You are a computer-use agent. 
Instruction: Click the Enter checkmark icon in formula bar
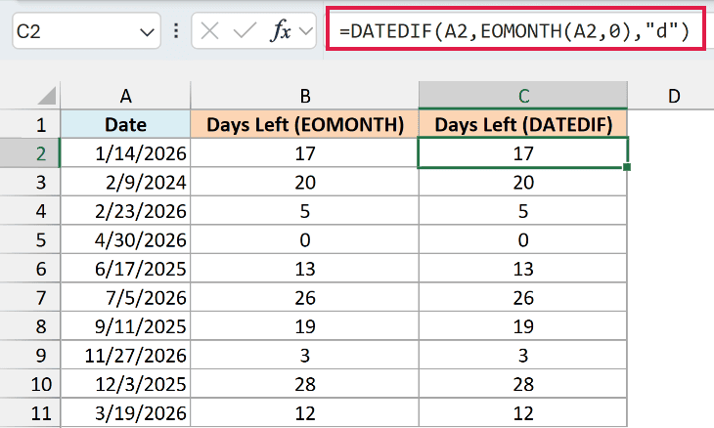coord(245,31)
